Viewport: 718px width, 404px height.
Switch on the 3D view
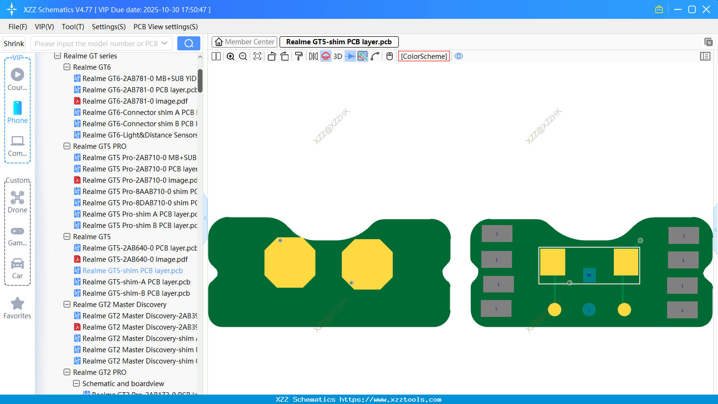pyautogui.click(x=338, y=57)
